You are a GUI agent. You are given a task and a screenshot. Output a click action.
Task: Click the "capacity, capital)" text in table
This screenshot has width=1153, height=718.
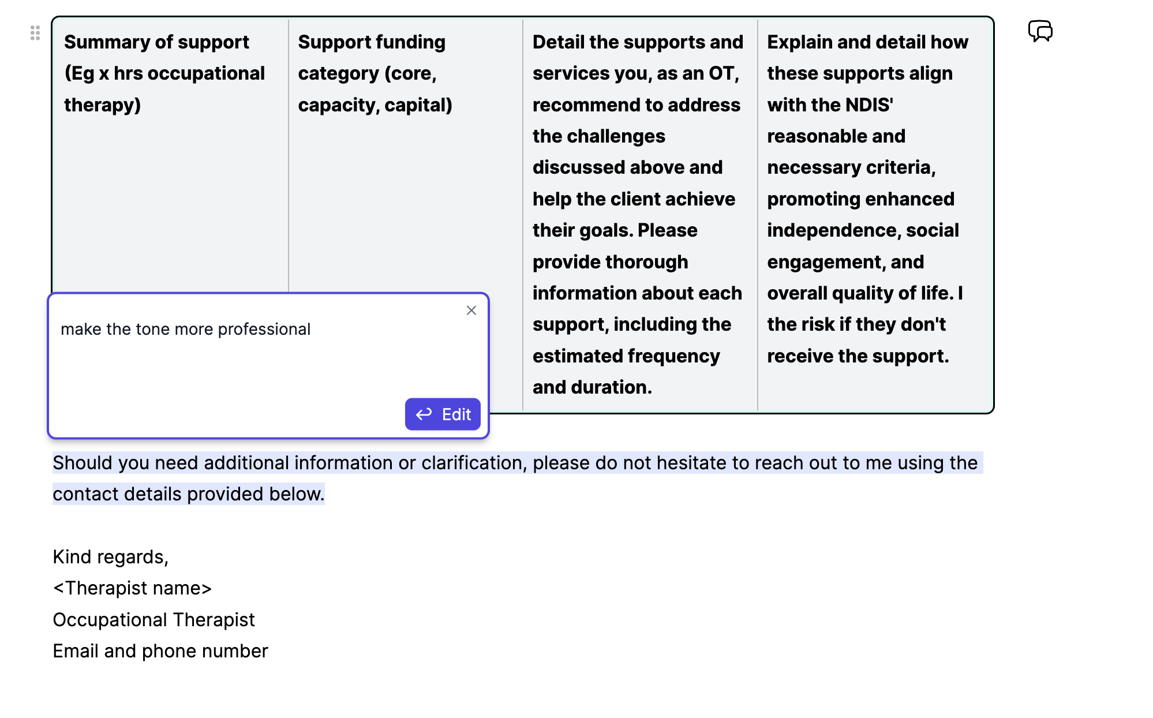tap(375, 105)
